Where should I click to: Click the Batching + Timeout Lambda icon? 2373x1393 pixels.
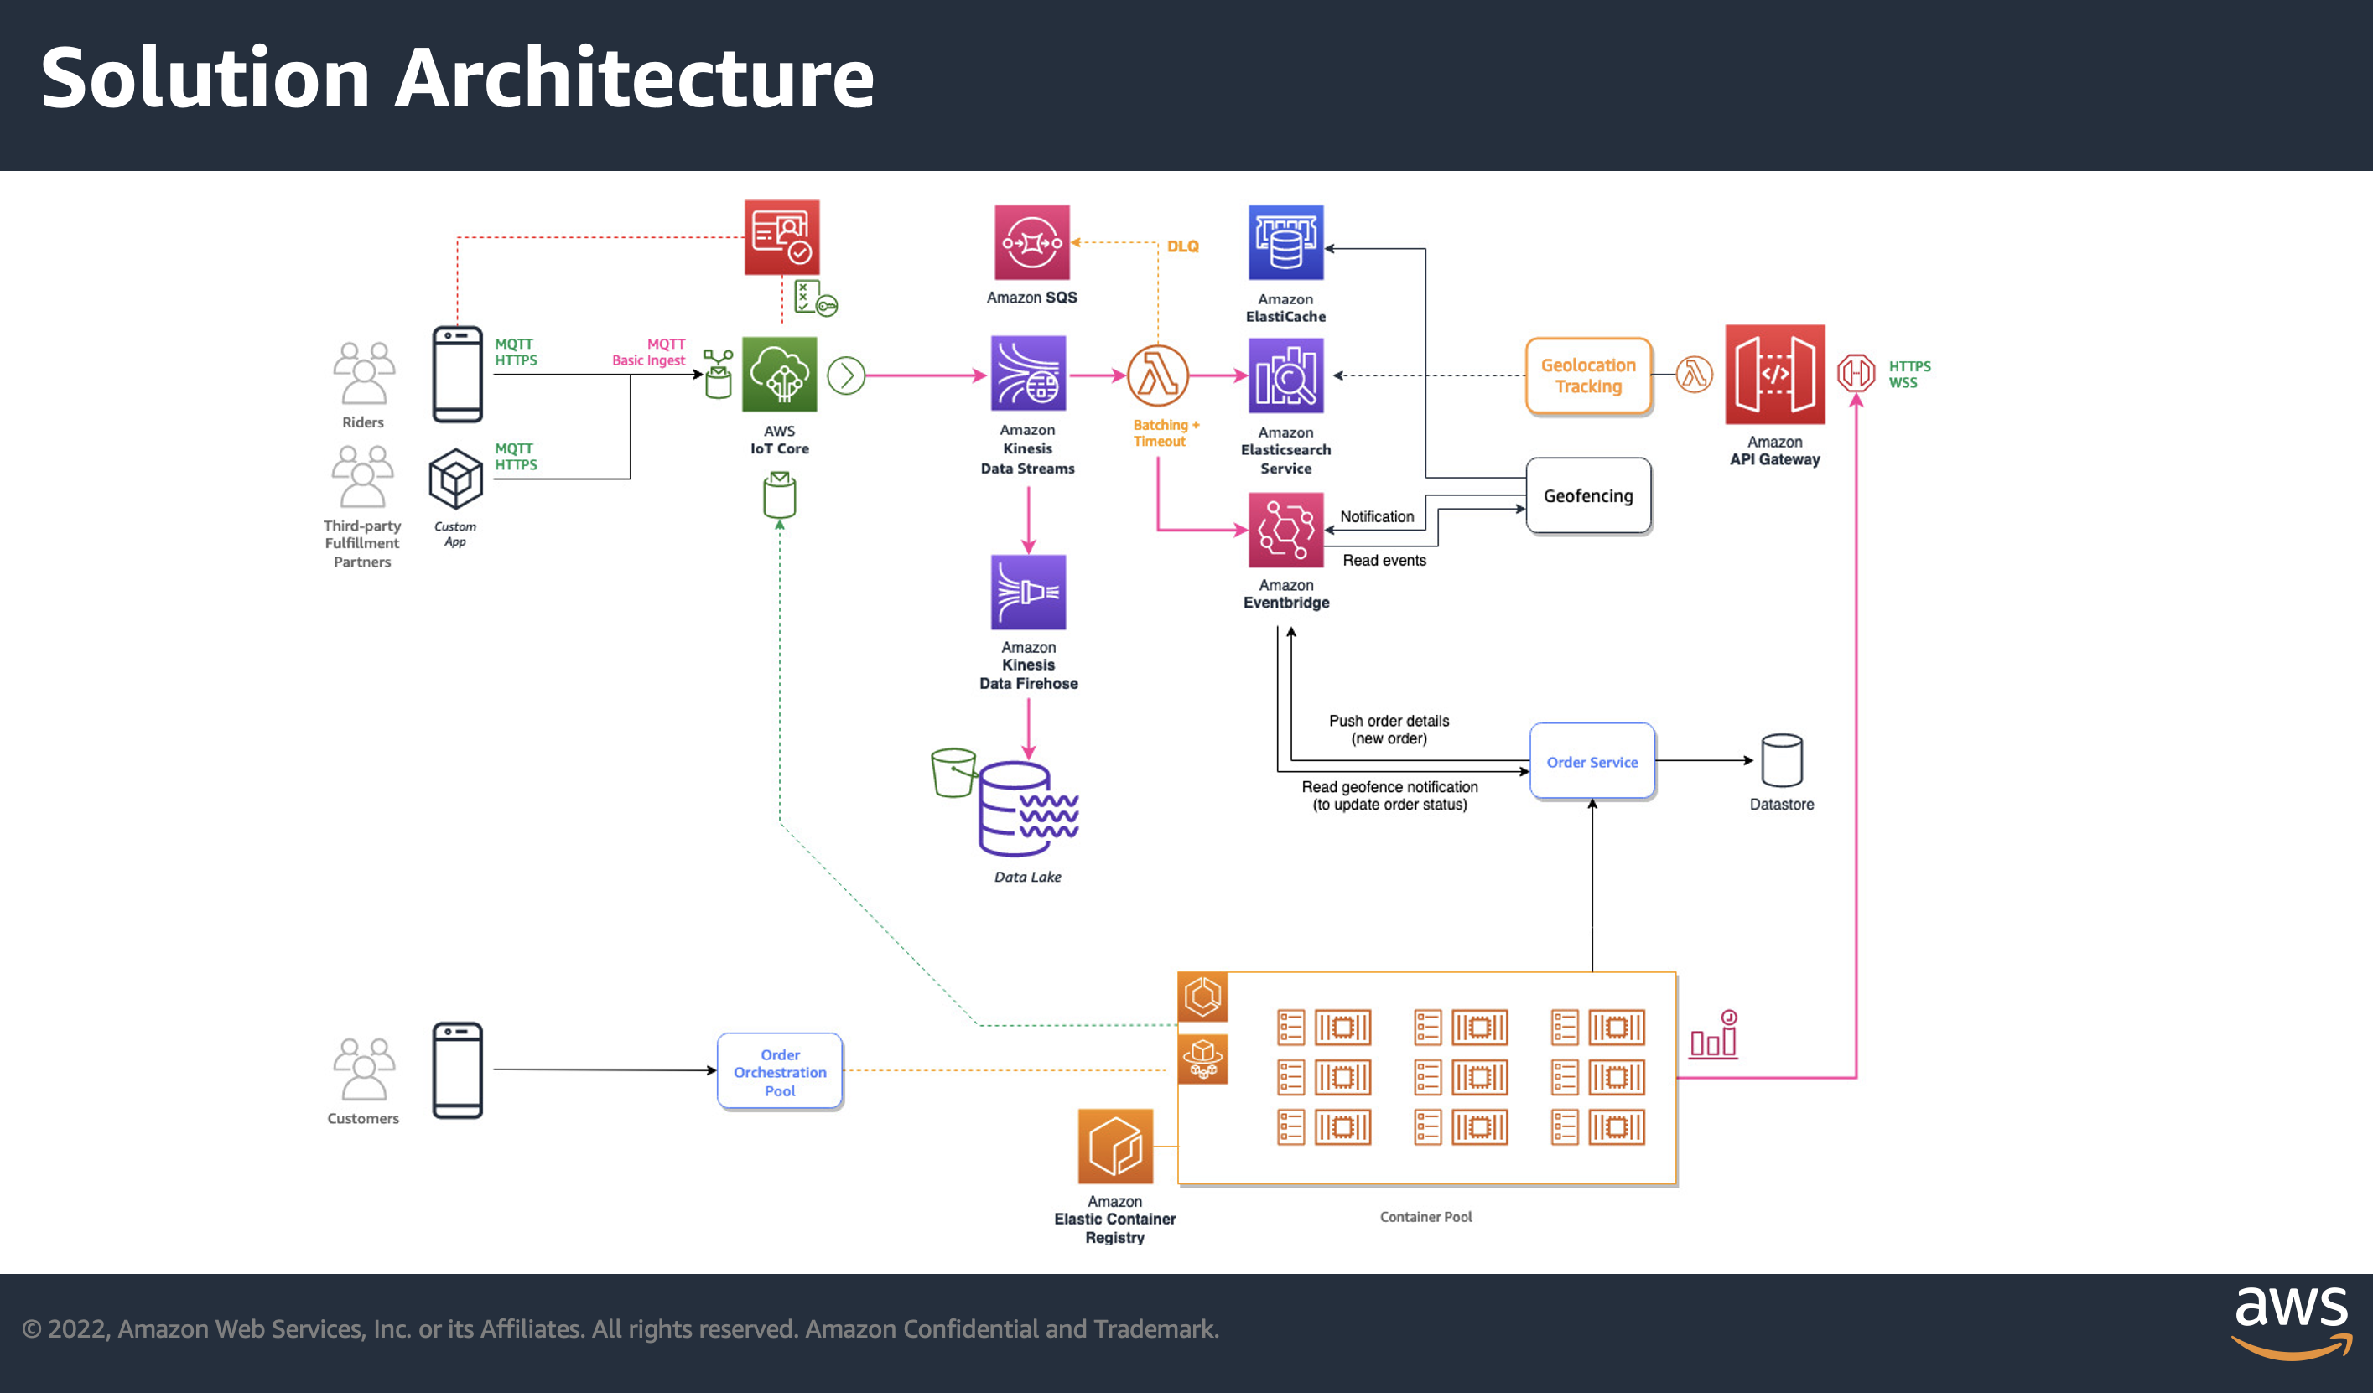pyautogui.click(x=1157, y=375)
